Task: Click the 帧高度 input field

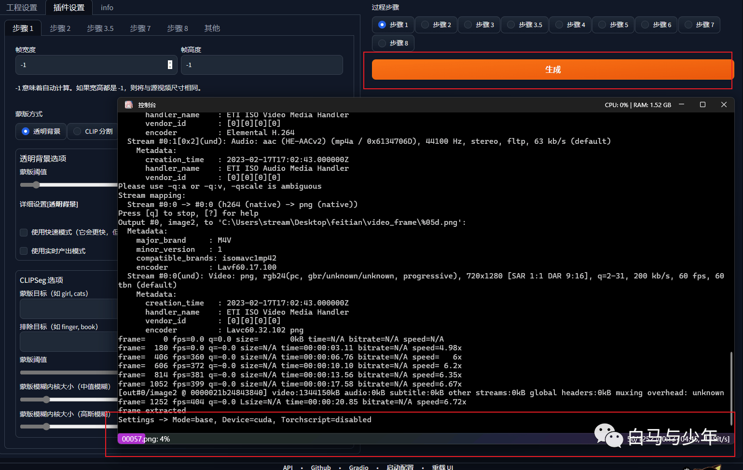Action: tap(262, 65)
